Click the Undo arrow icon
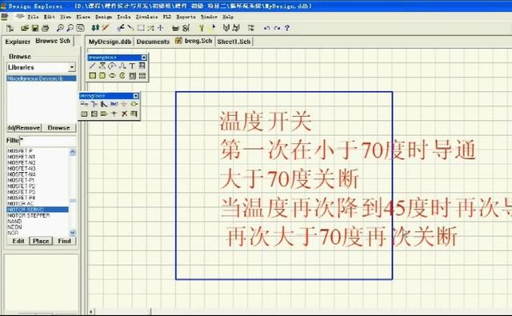 click(x=266, y=28)
